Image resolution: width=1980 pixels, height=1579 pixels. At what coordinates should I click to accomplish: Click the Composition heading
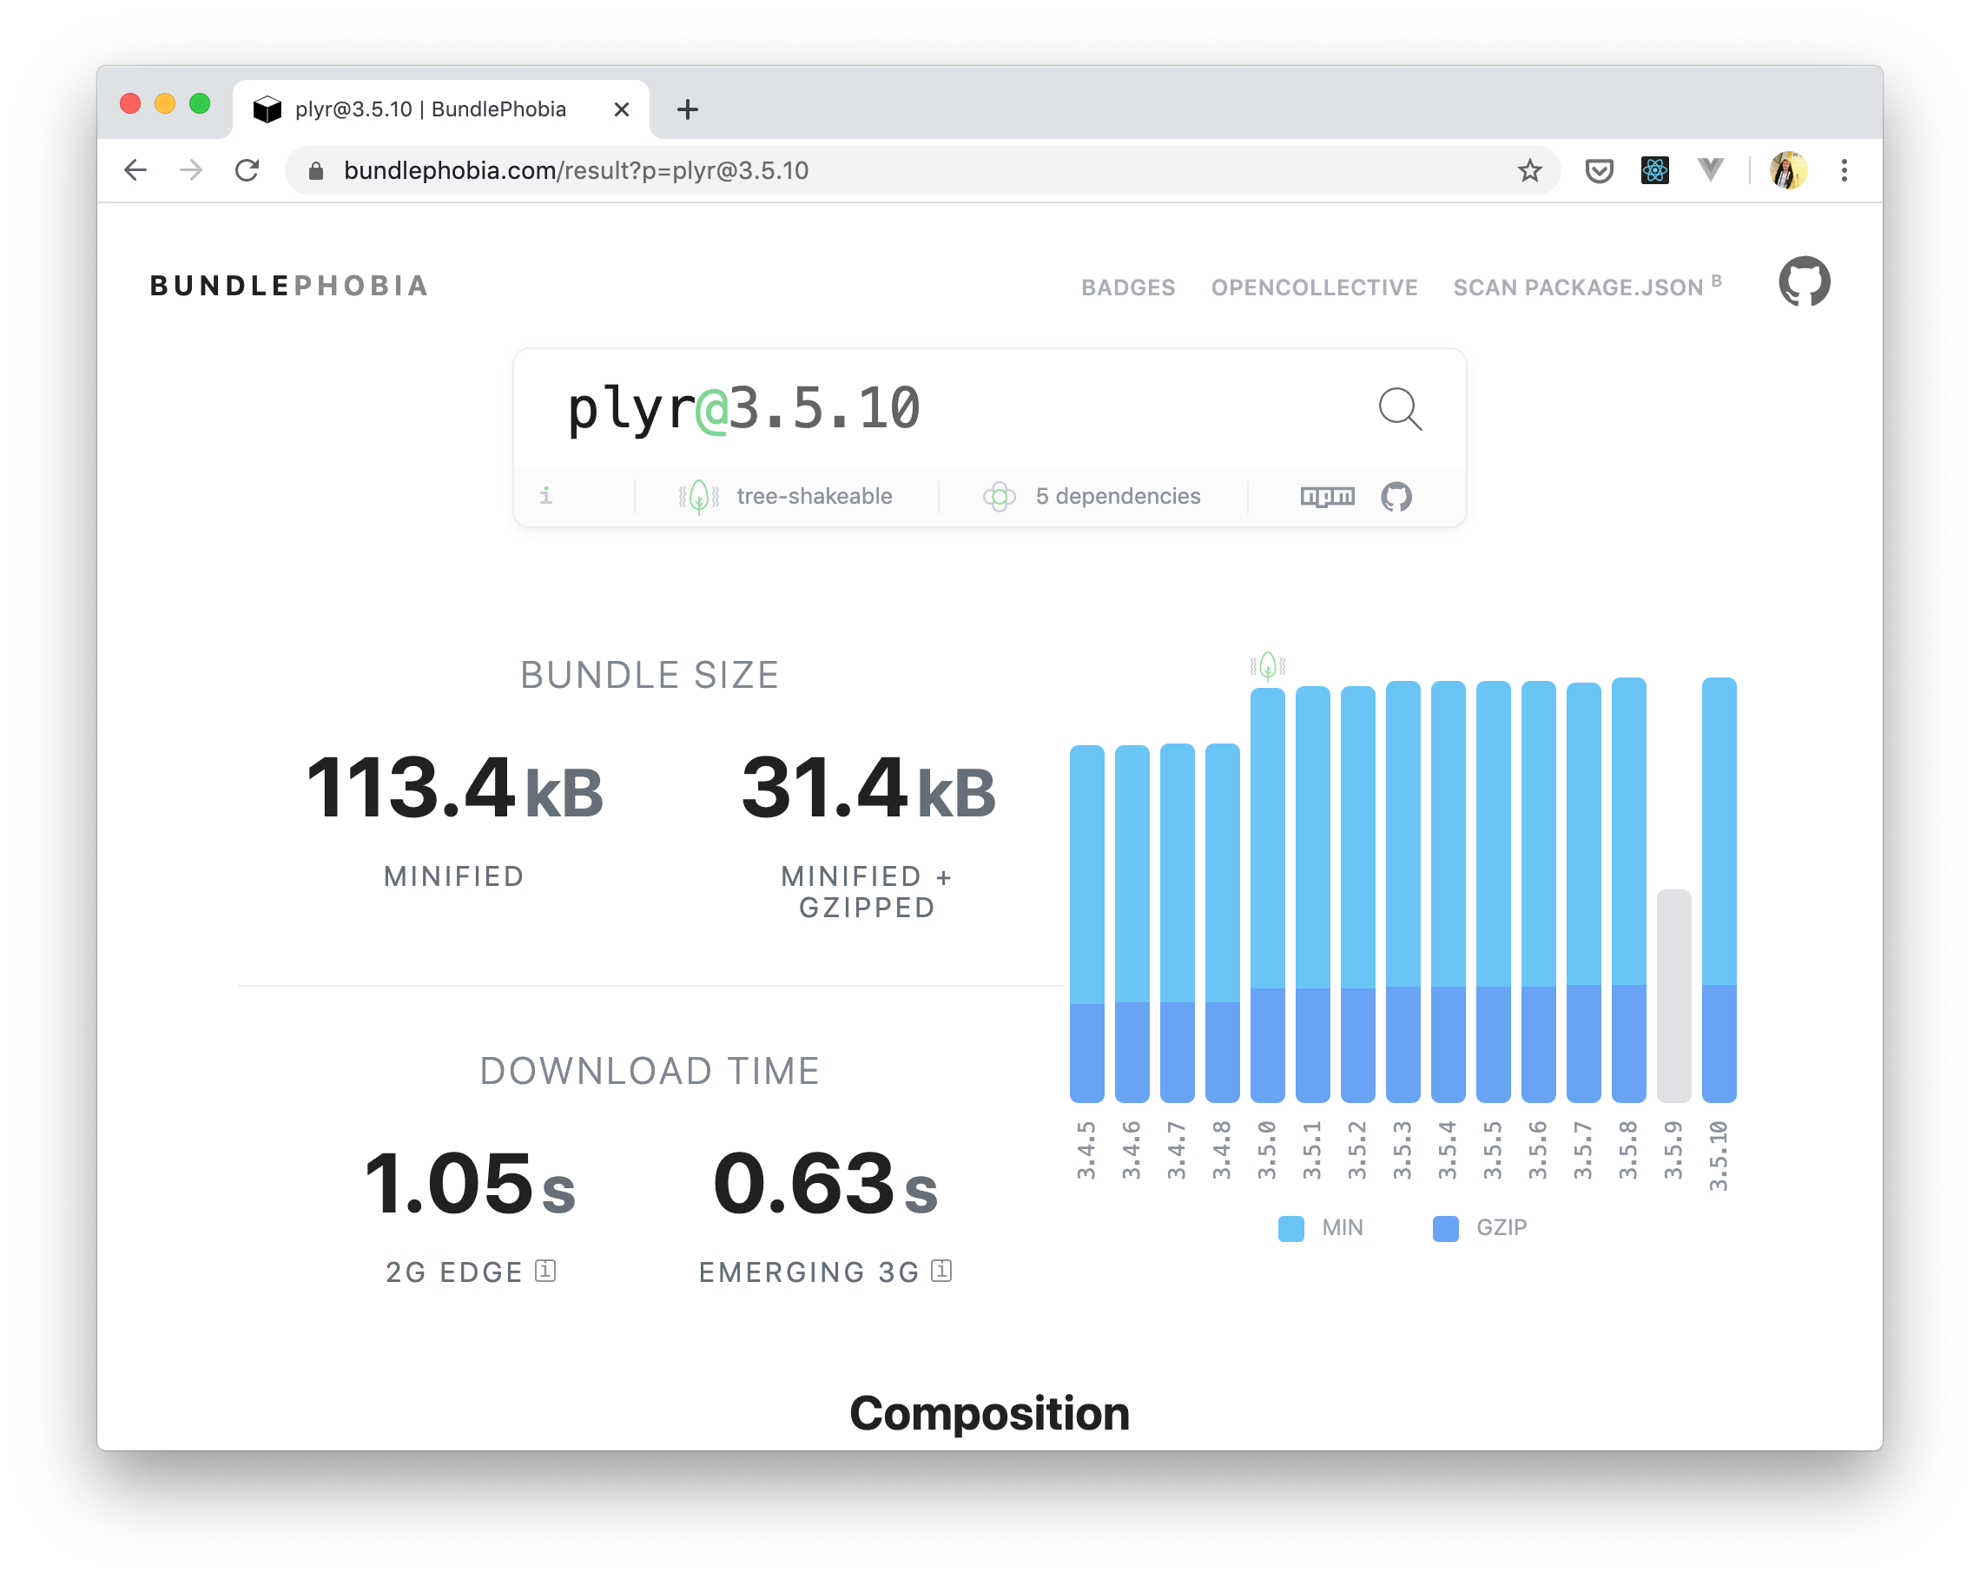pos(989,1413)
